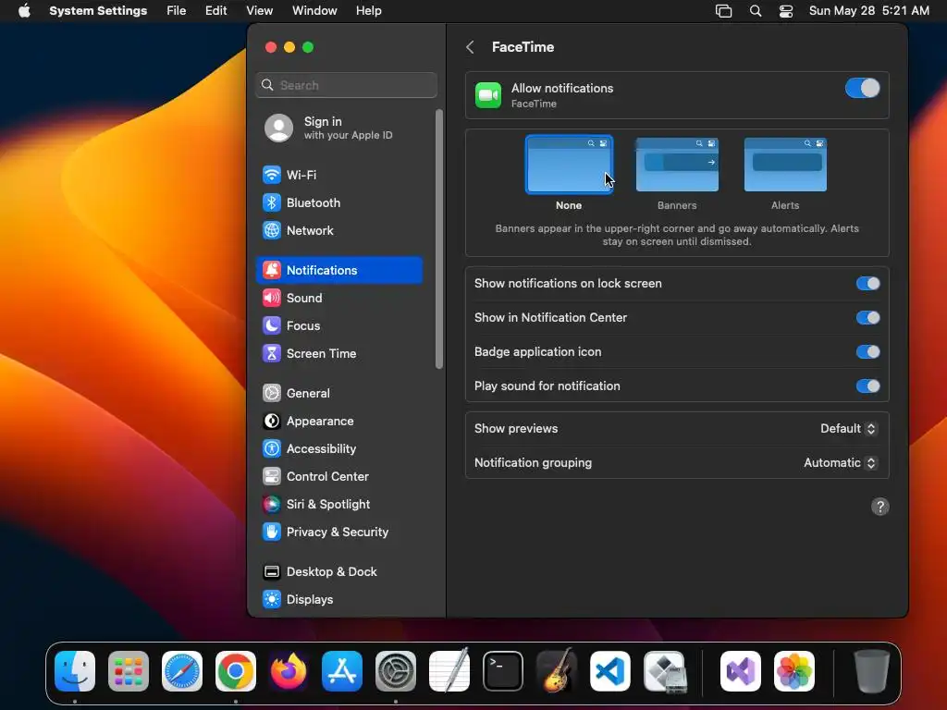Open Control Center settings
This screenshot has height=710, width=947.
338,477
